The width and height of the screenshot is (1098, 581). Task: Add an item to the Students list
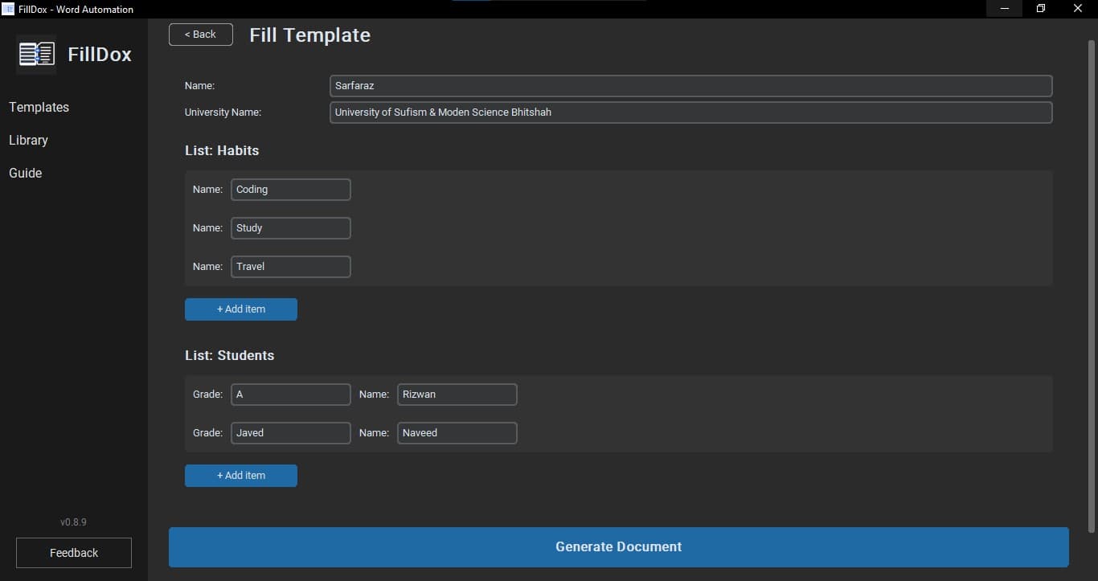[241, 476]
